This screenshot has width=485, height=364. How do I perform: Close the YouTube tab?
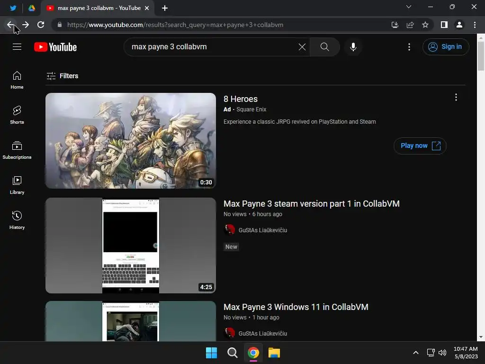pyautogui.click(x=147, y=8)
